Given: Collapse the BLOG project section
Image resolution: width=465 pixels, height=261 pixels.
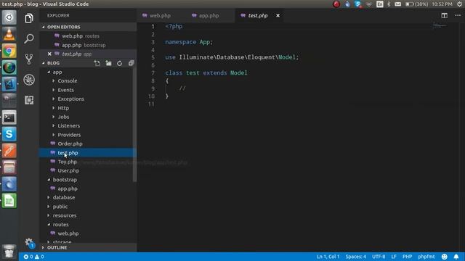Looking at the screenshot, I should tap(53, 63).
